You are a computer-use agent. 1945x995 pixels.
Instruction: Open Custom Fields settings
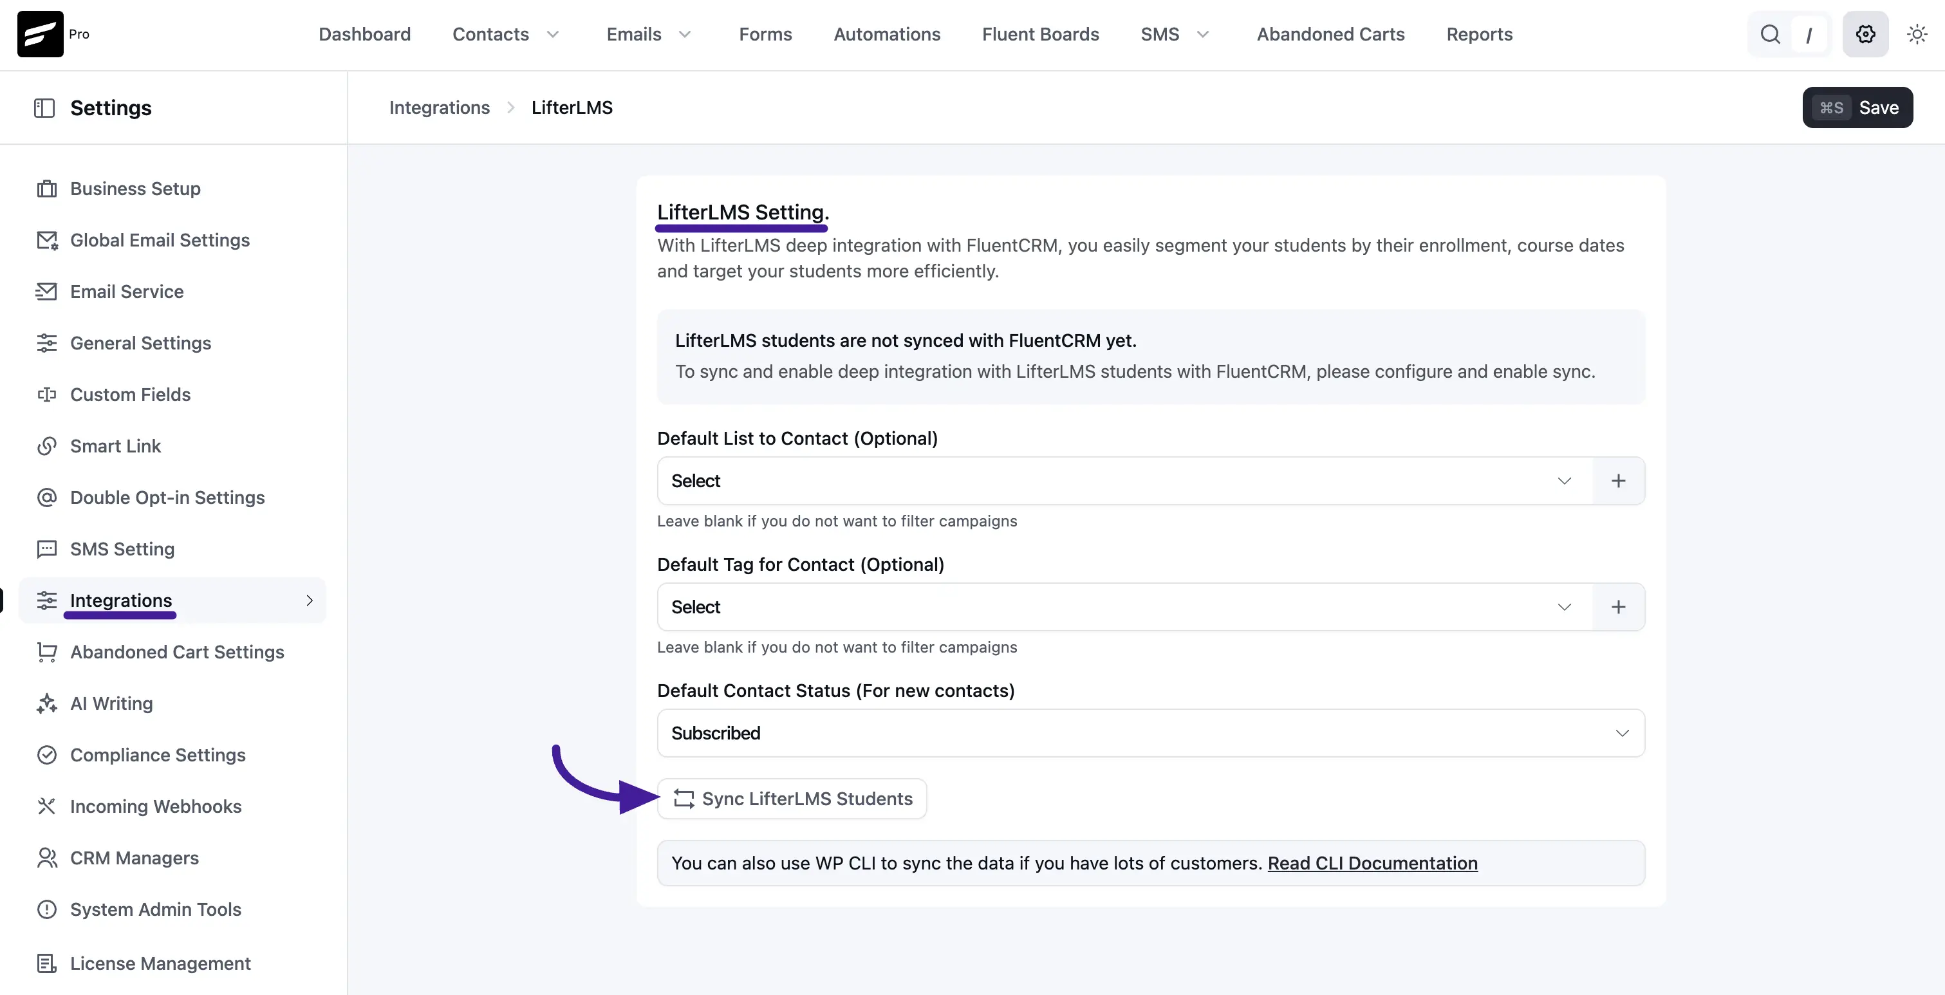130,395
